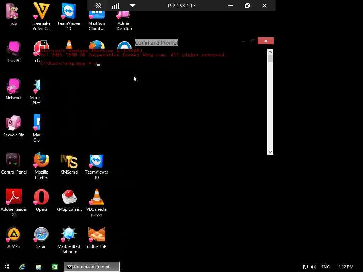
Task: Open the Recycle Bin icon
Action: pos(14,126)
